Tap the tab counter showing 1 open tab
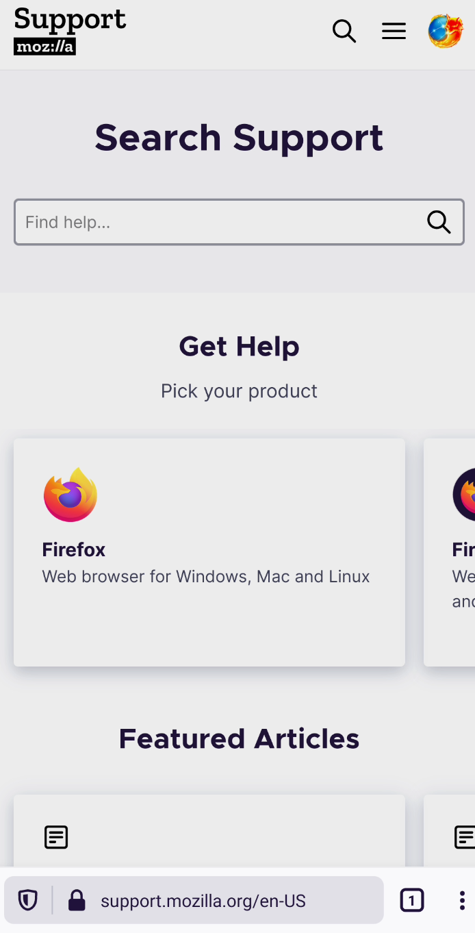The height and width of the screenshot is (933, 475). click(x=412, y=899)
